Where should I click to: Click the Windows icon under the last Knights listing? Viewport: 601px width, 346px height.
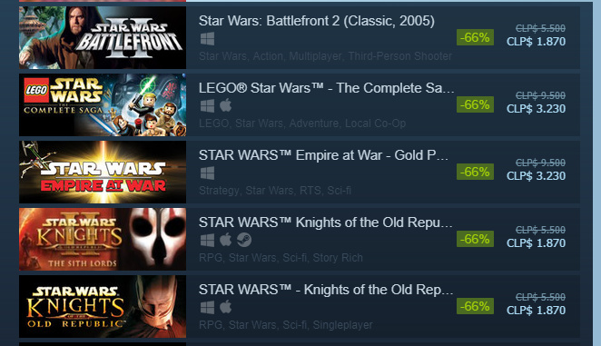pyautogui.click(x=207, y=307)
